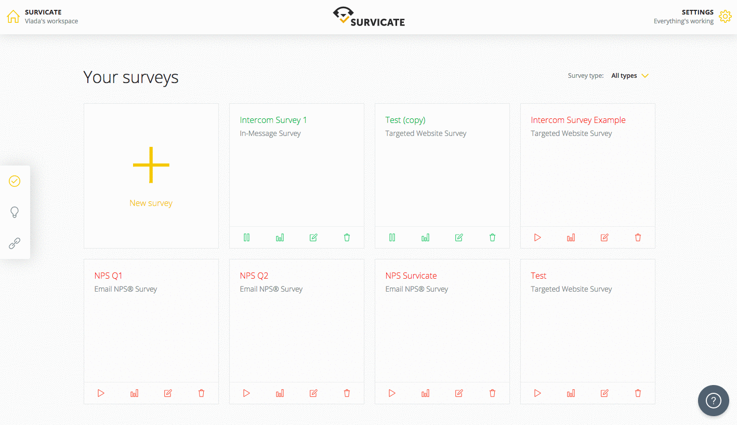Image resolution: width=737 pixels, height=425 pixels.
Task: Open the NPS Survicate survey title
Action: click(x=411, y=276)
